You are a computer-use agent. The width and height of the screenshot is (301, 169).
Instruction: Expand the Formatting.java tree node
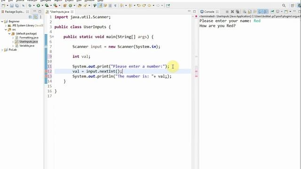pos(13,38)
